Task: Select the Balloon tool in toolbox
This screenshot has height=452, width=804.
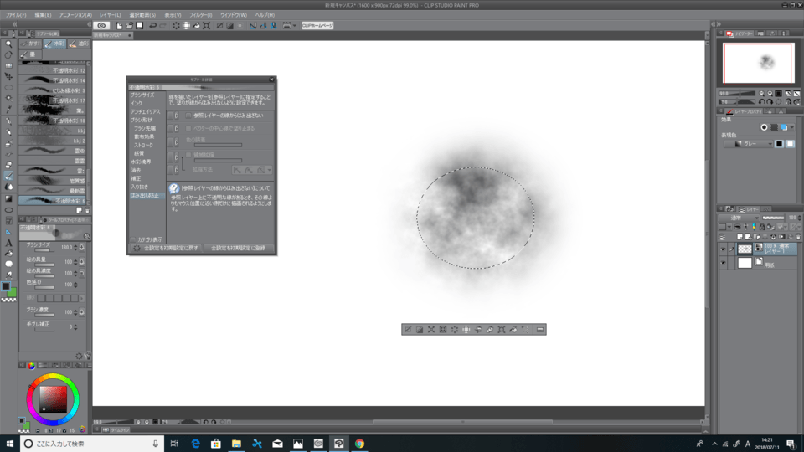Action: point(8,264)
